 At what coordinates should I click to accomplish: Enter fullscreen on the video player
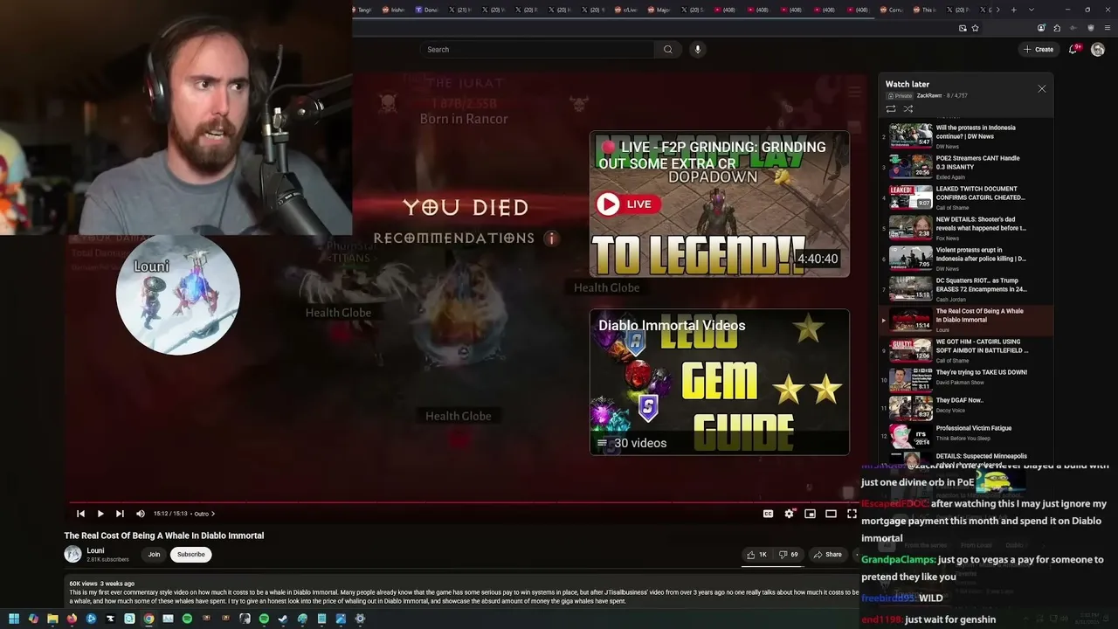click(x=852, y=514)
